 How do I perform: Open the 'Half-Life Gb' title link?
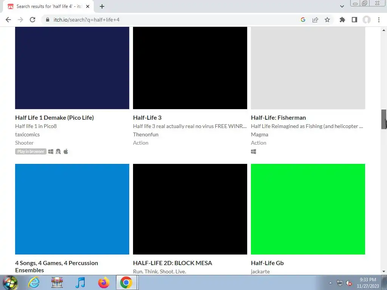(267, 263)
